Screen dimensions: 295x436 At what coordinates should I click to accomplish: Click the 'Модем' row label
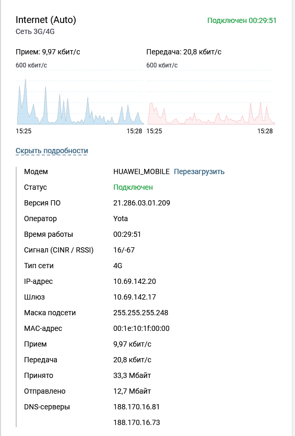36,171
